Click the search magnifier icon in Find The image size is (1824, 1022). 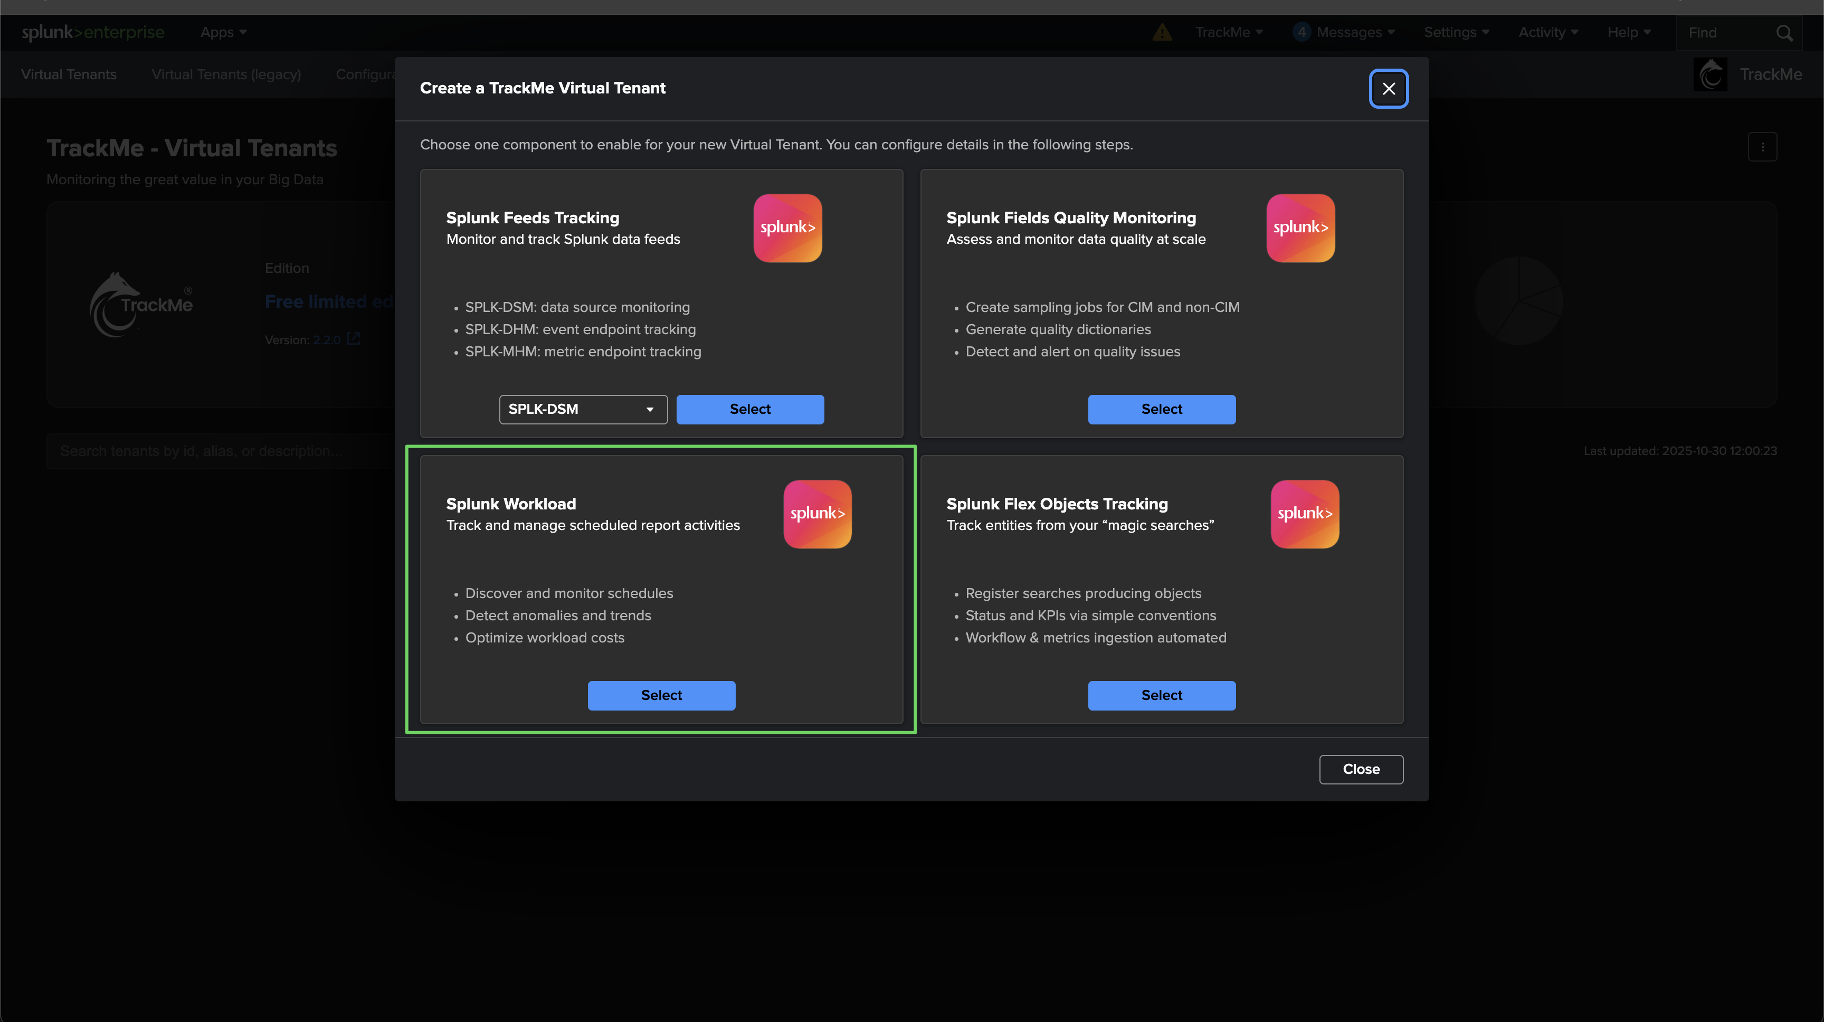[1784, 33]
